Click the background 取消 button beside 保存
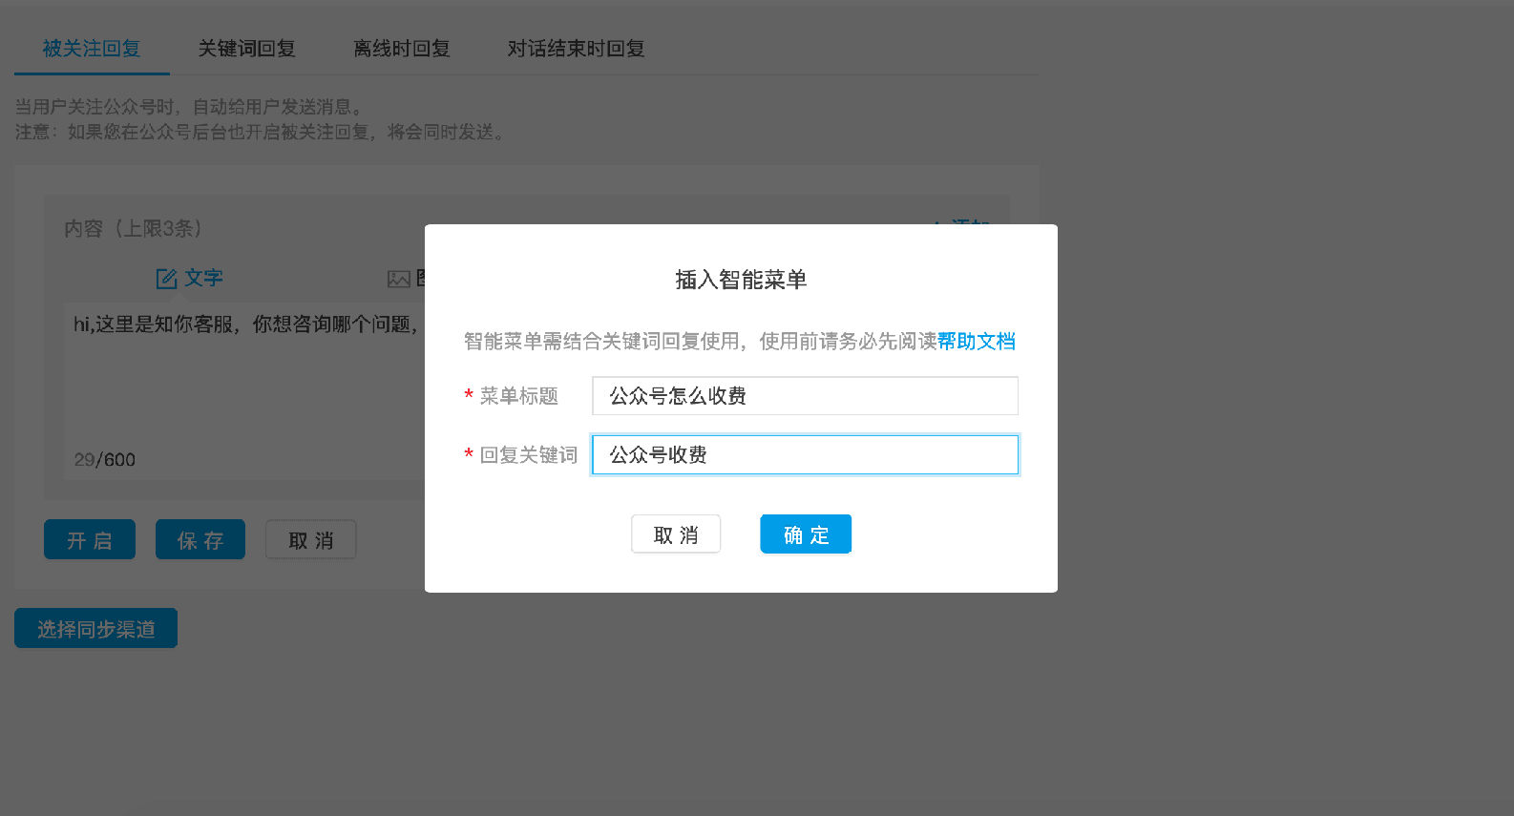The width and height of the screenshot is (1514, 816). [311, 540]
